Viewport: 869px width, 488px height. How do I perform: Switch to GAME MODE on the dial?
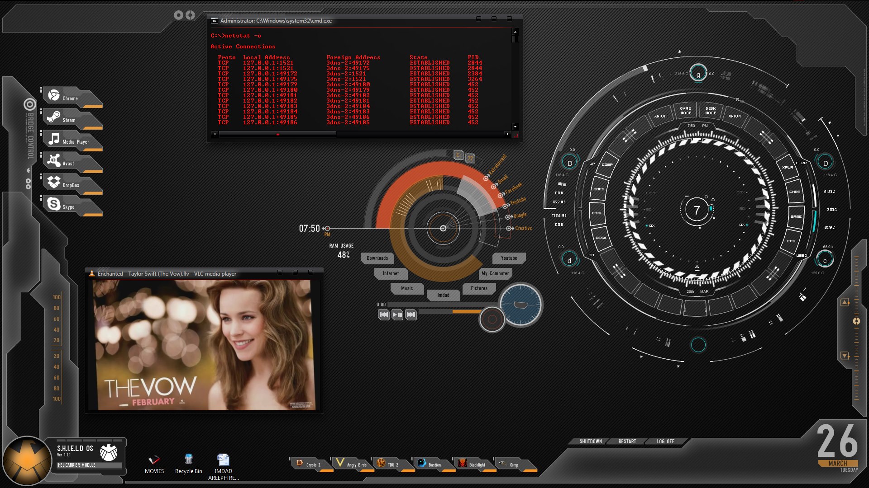tap(685, 111)
